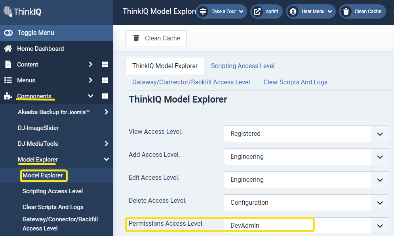
Task: Open the Menus sidebar item
Action: coord(26,80)
